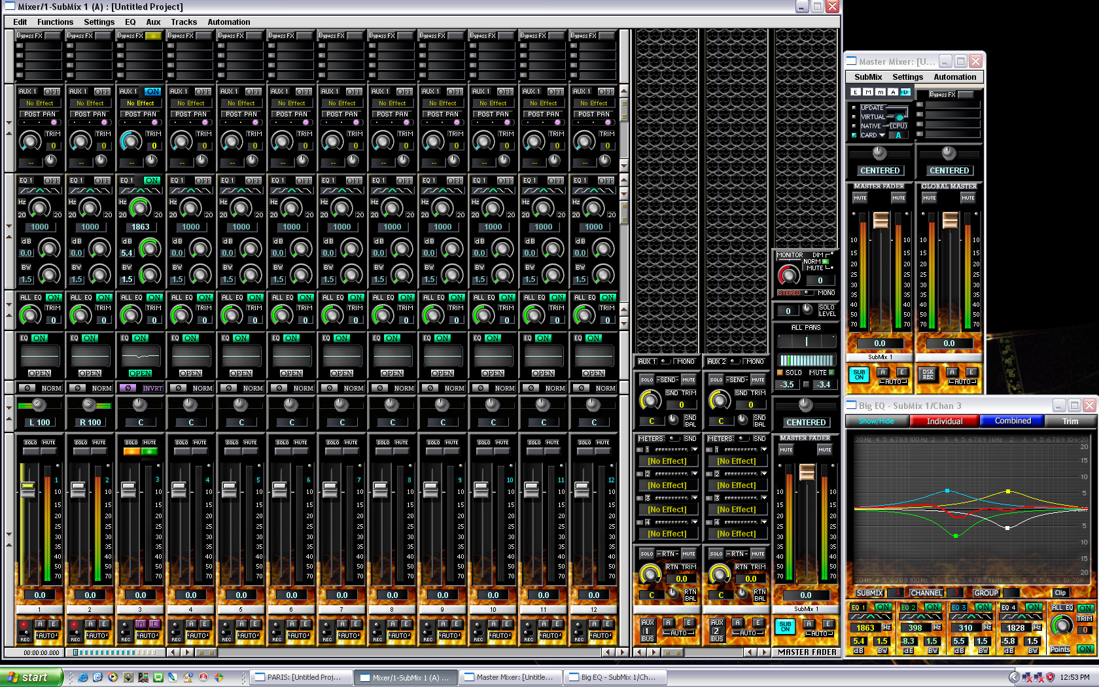Click CENTERED above the SubMix 1 master fader

click(x=805, y=423)
